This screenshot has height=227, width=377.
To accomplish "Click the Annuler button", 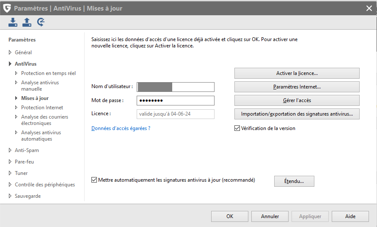I will [x=270, y=216].
